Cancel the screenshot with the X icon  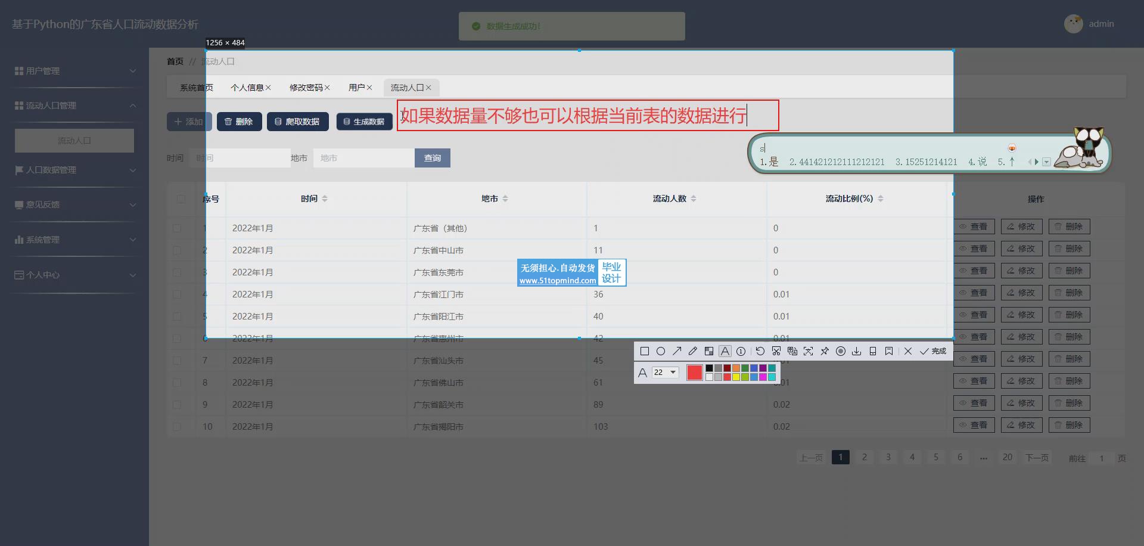(907, 351)
